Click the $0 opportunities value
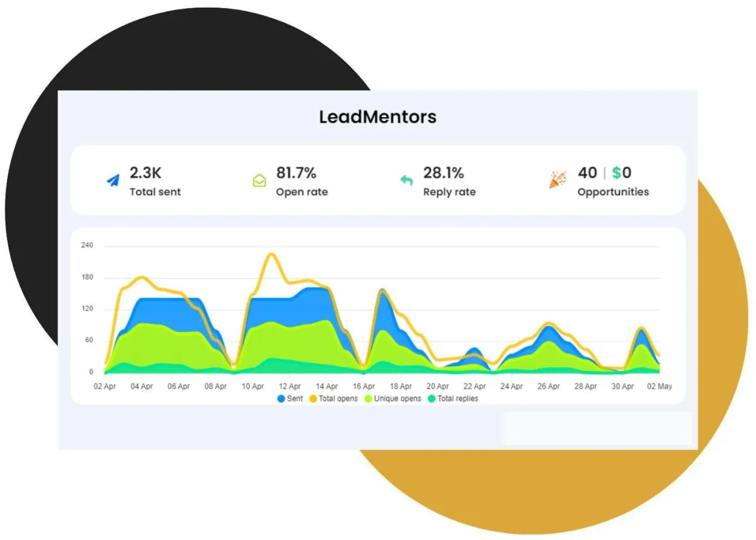Viewport: 756px width, 540px height. coord(622,173)
